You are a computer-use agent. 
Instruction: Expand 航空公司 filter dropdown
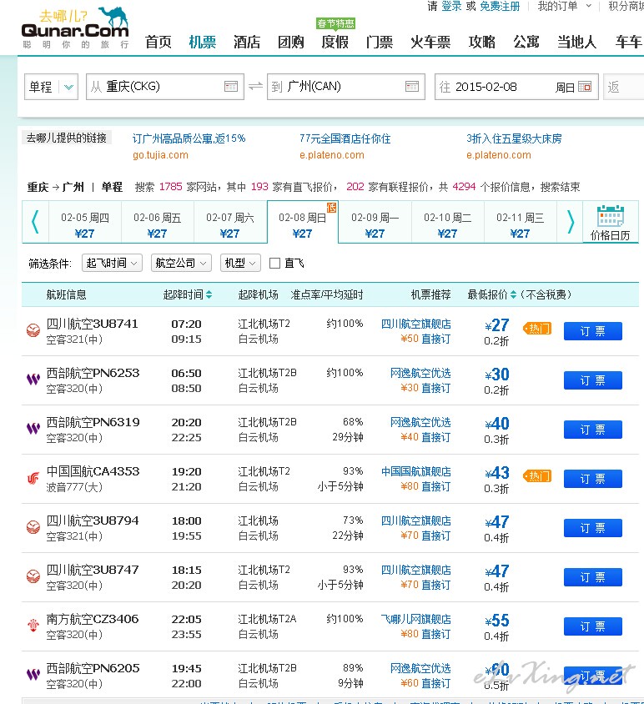[x=181, y=263]
